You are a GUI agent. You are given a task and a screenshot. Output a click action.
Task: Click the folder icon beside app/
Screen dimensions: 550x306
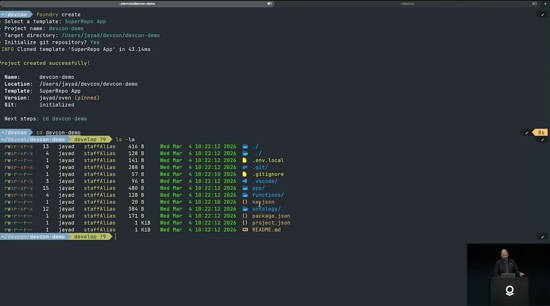[245, 188]
